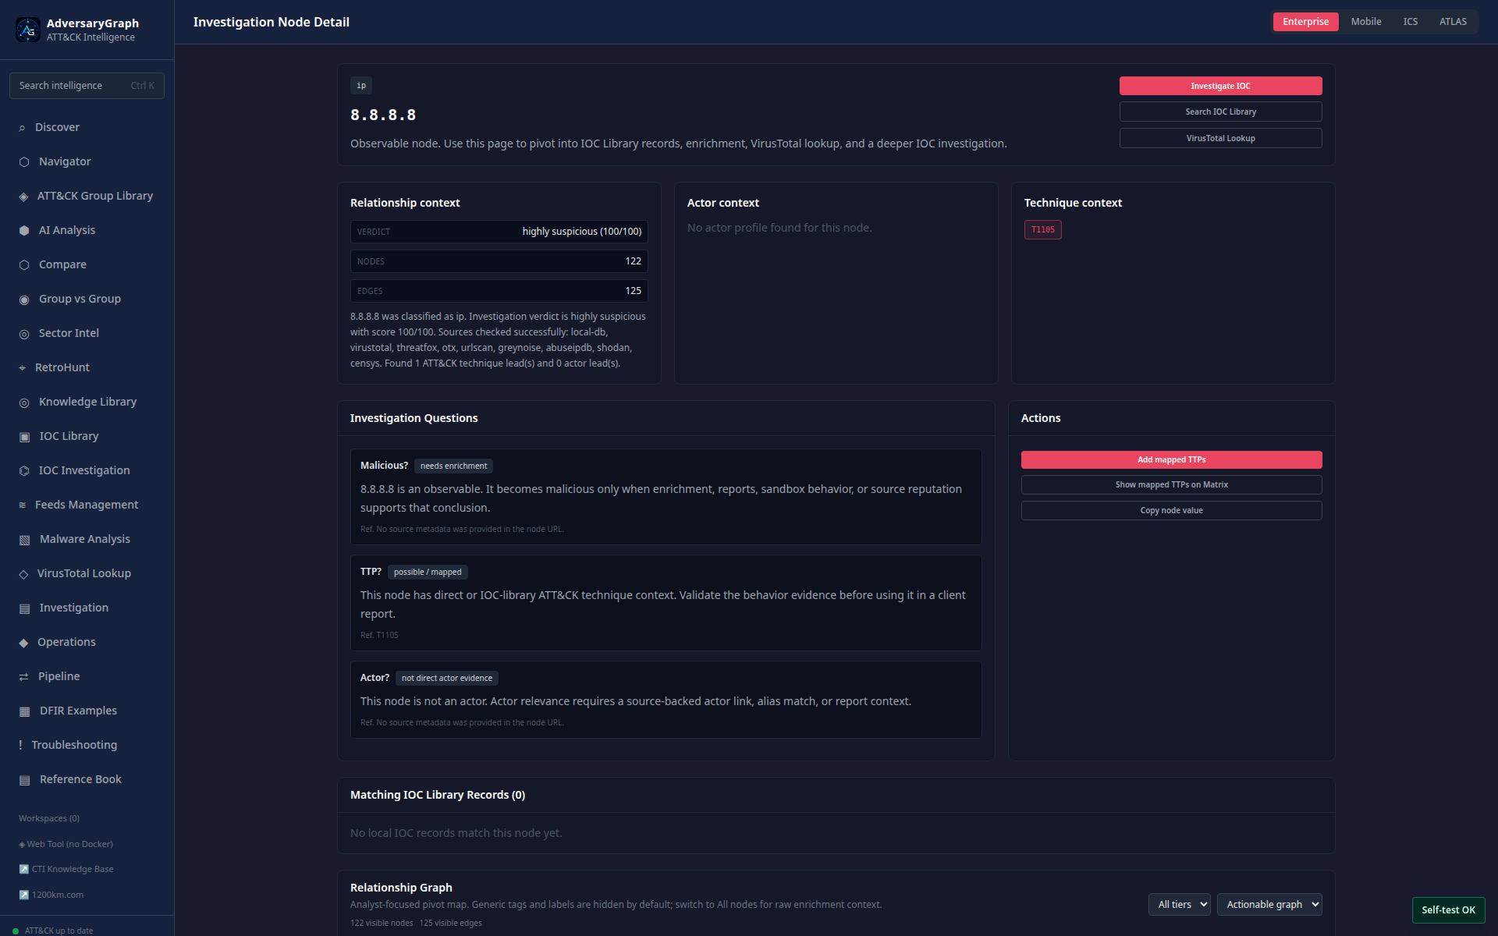1498x936 pixels.
Task: Click the 125 visible edges text
Action: coord(451,923)
